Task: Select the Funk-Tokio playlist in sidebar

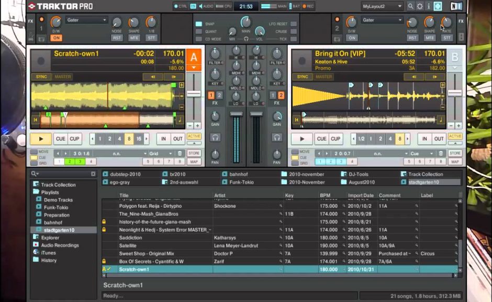Action: coord(57,207)
